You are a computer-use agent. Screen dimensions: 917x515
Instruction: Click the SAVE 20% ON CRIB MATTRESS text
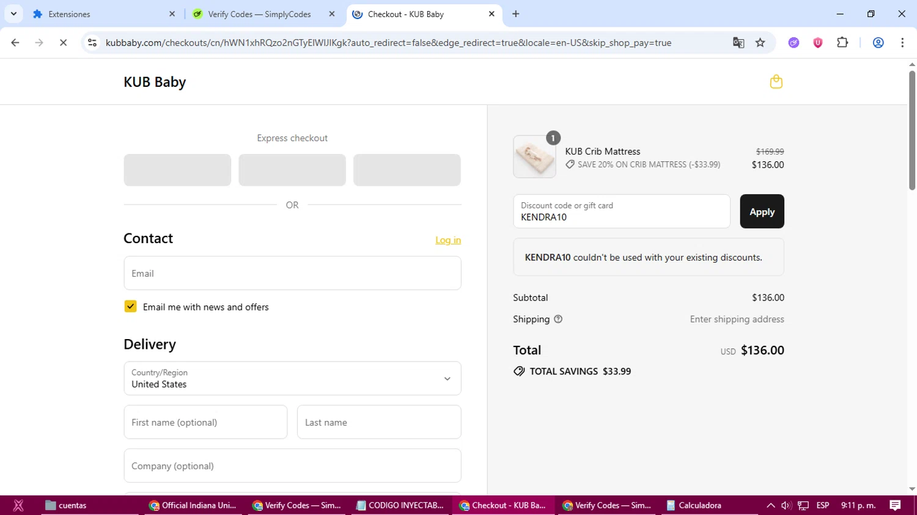pyautogui.click(x=649, y=164)
